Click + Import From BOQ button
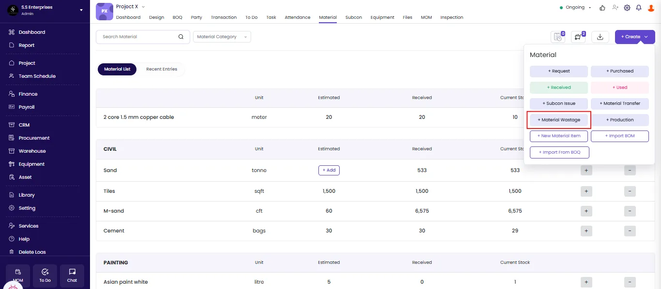 click(x=559, y=152)
